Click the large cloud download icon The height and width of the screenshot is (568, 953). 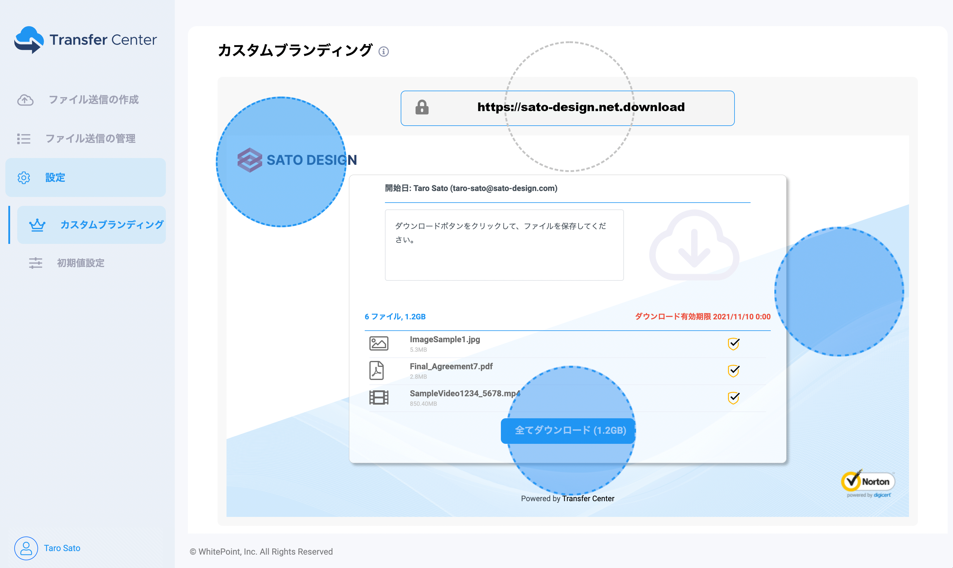click(694, 245)
